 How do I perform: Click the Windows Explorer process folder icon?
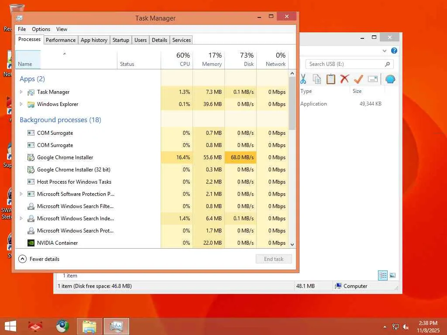31,104
